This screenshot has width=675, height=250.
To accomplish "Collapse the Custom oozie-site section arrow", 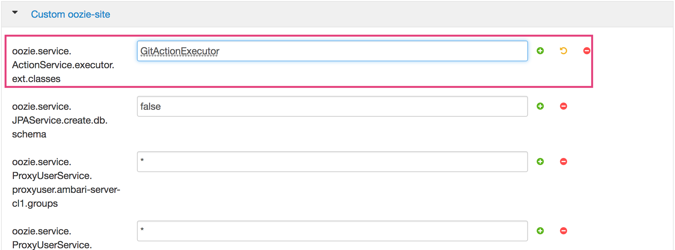I will click(15, 13).
